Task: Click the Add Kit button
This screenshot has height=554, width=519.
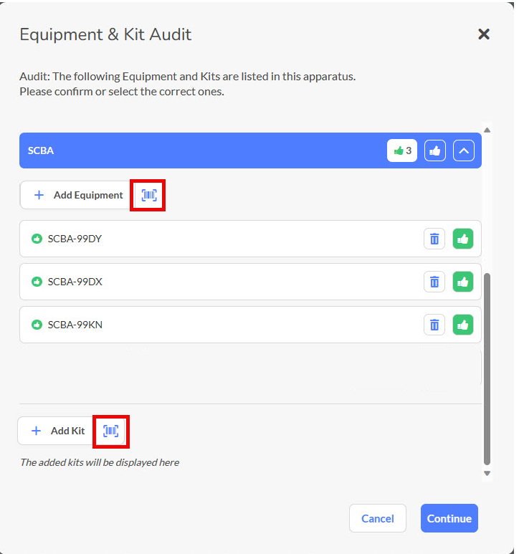Action: [x=58, y=431]
